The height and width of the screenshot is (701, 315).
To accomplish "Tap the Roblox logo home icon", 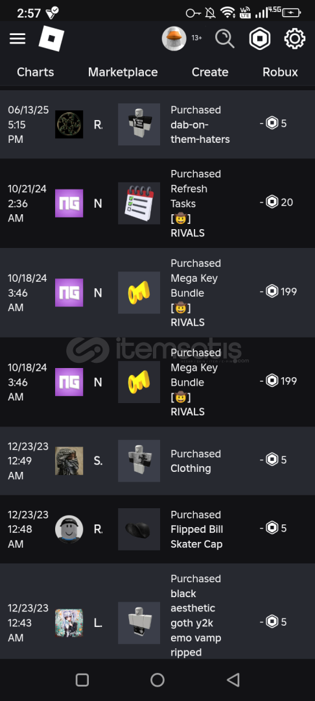I will (x=51, y=38).
